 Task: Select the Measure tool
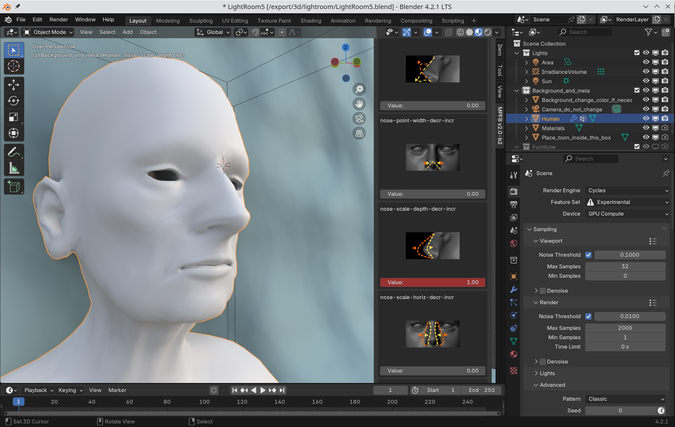coord(14,168)
